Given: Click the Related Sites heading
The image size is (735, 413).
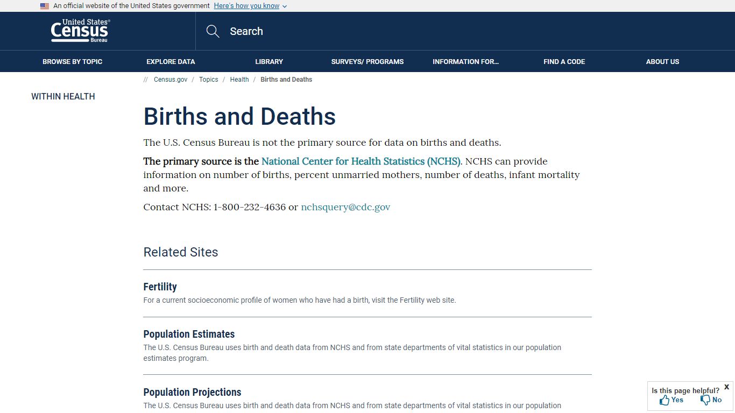Looking at the screenshot, I should pos(181,252).
